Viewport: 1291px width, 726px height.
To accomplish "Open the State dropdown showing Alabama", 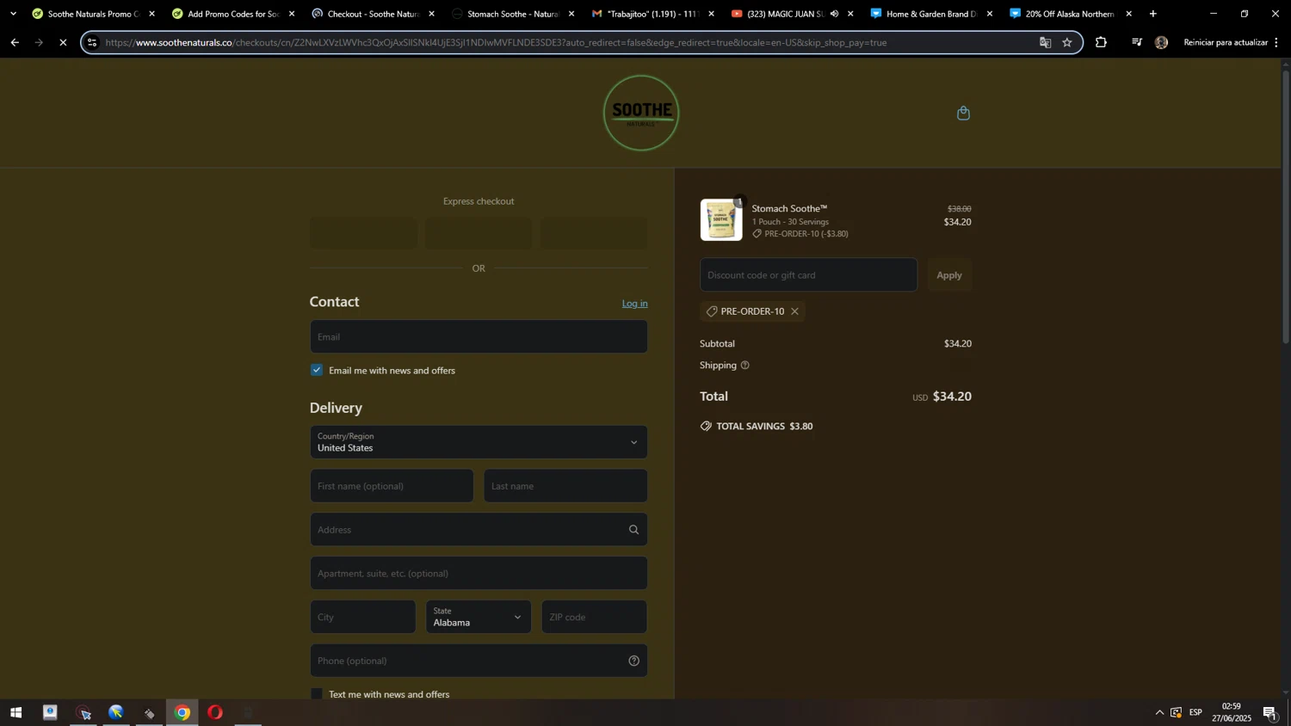I will (479, 617).
